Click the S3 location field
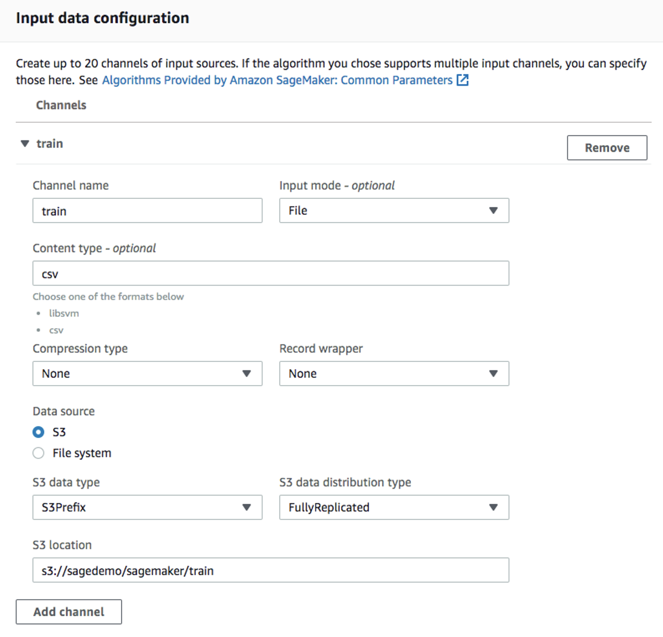 tap(270, 570)
